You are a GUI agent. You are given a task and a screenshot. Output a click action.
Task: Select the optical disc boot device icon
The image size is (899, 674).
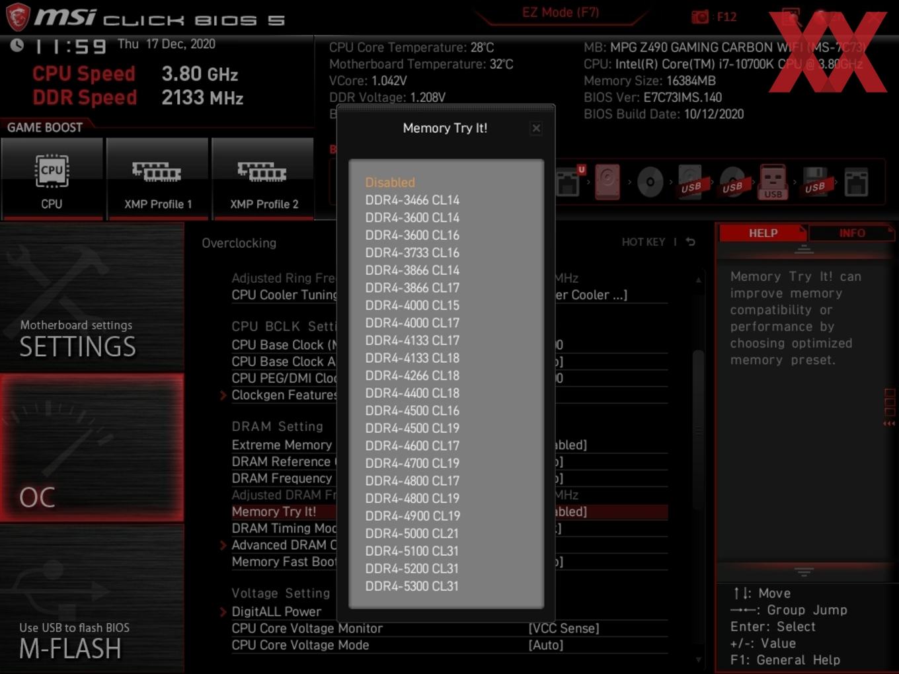[650, 182]
